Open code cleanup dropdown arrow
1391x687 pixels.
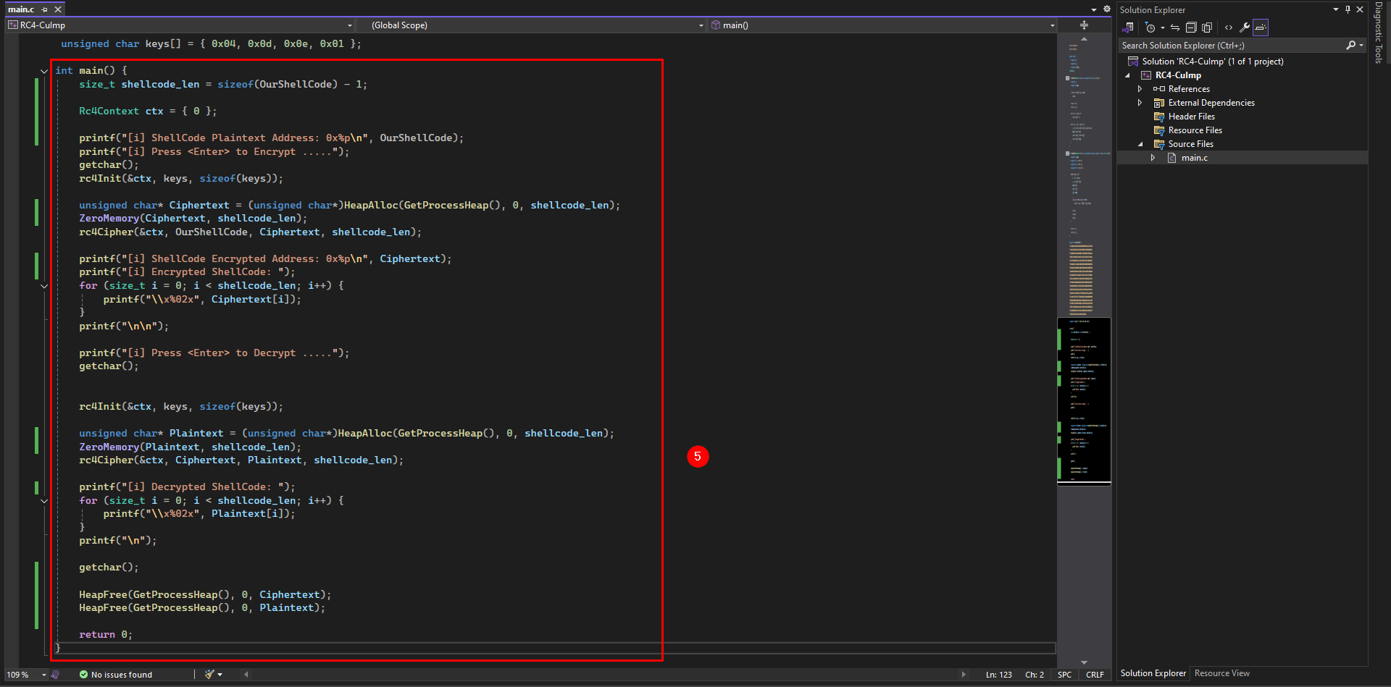pos(220,675)
